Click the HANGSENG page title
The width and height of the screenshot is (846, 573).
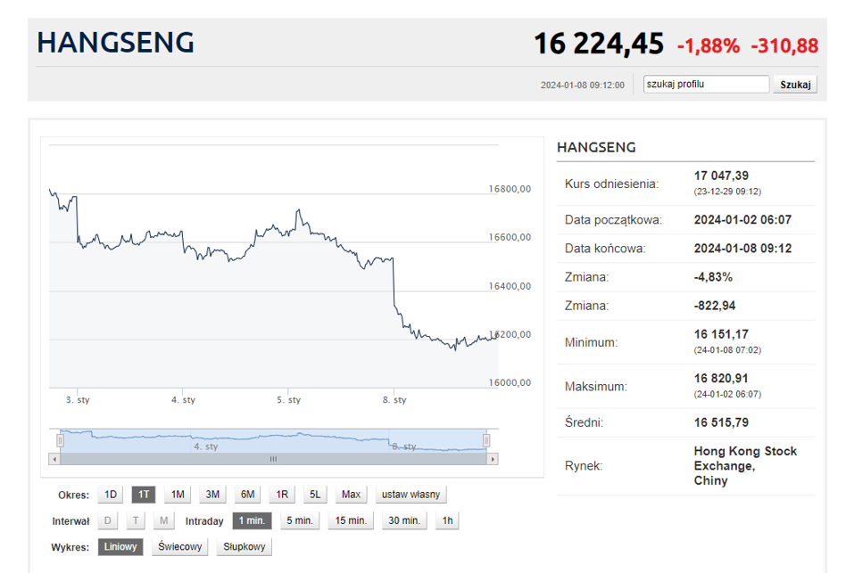coord(115,43)
